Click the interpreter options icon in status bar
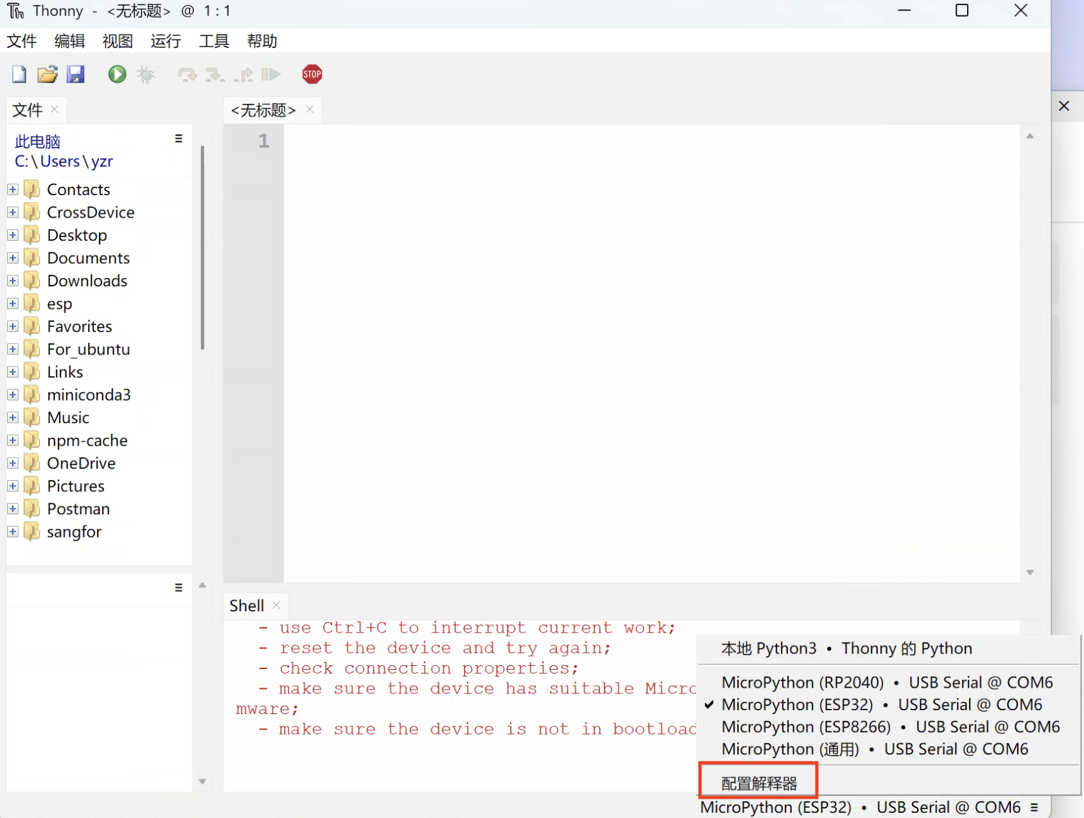Viewport: 1084px width, 818px height. point(1034,808)
